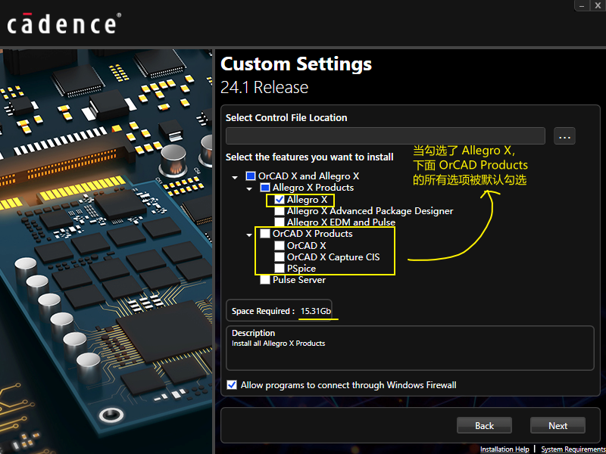
Task: Tick the OrCAD X checkbox
Action: 280,246
